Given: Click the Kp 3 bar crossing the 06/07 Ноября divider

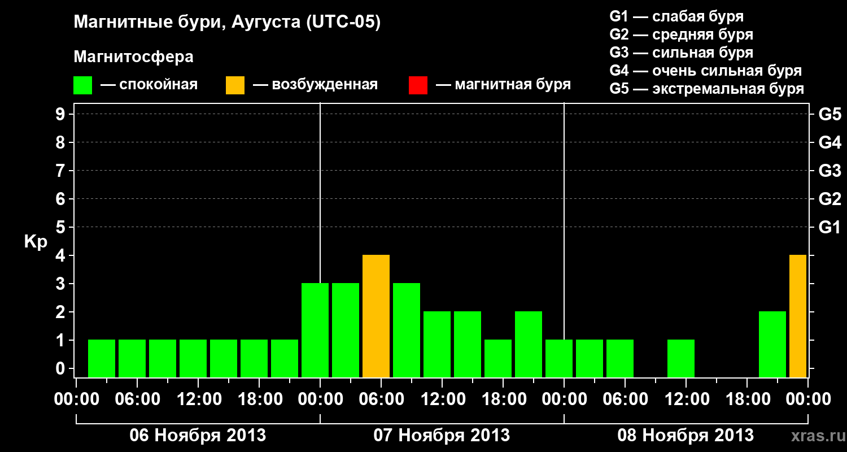Looking at the screenshot, I should pyautogui.click(x=315, y=330).
